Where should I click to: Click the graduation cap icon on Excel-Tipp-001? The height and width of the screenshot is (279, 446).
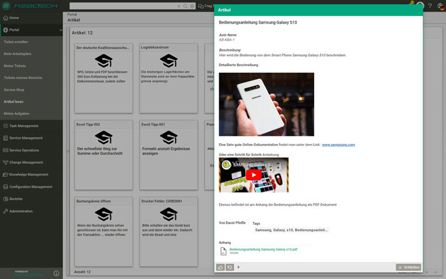point(169,138)
